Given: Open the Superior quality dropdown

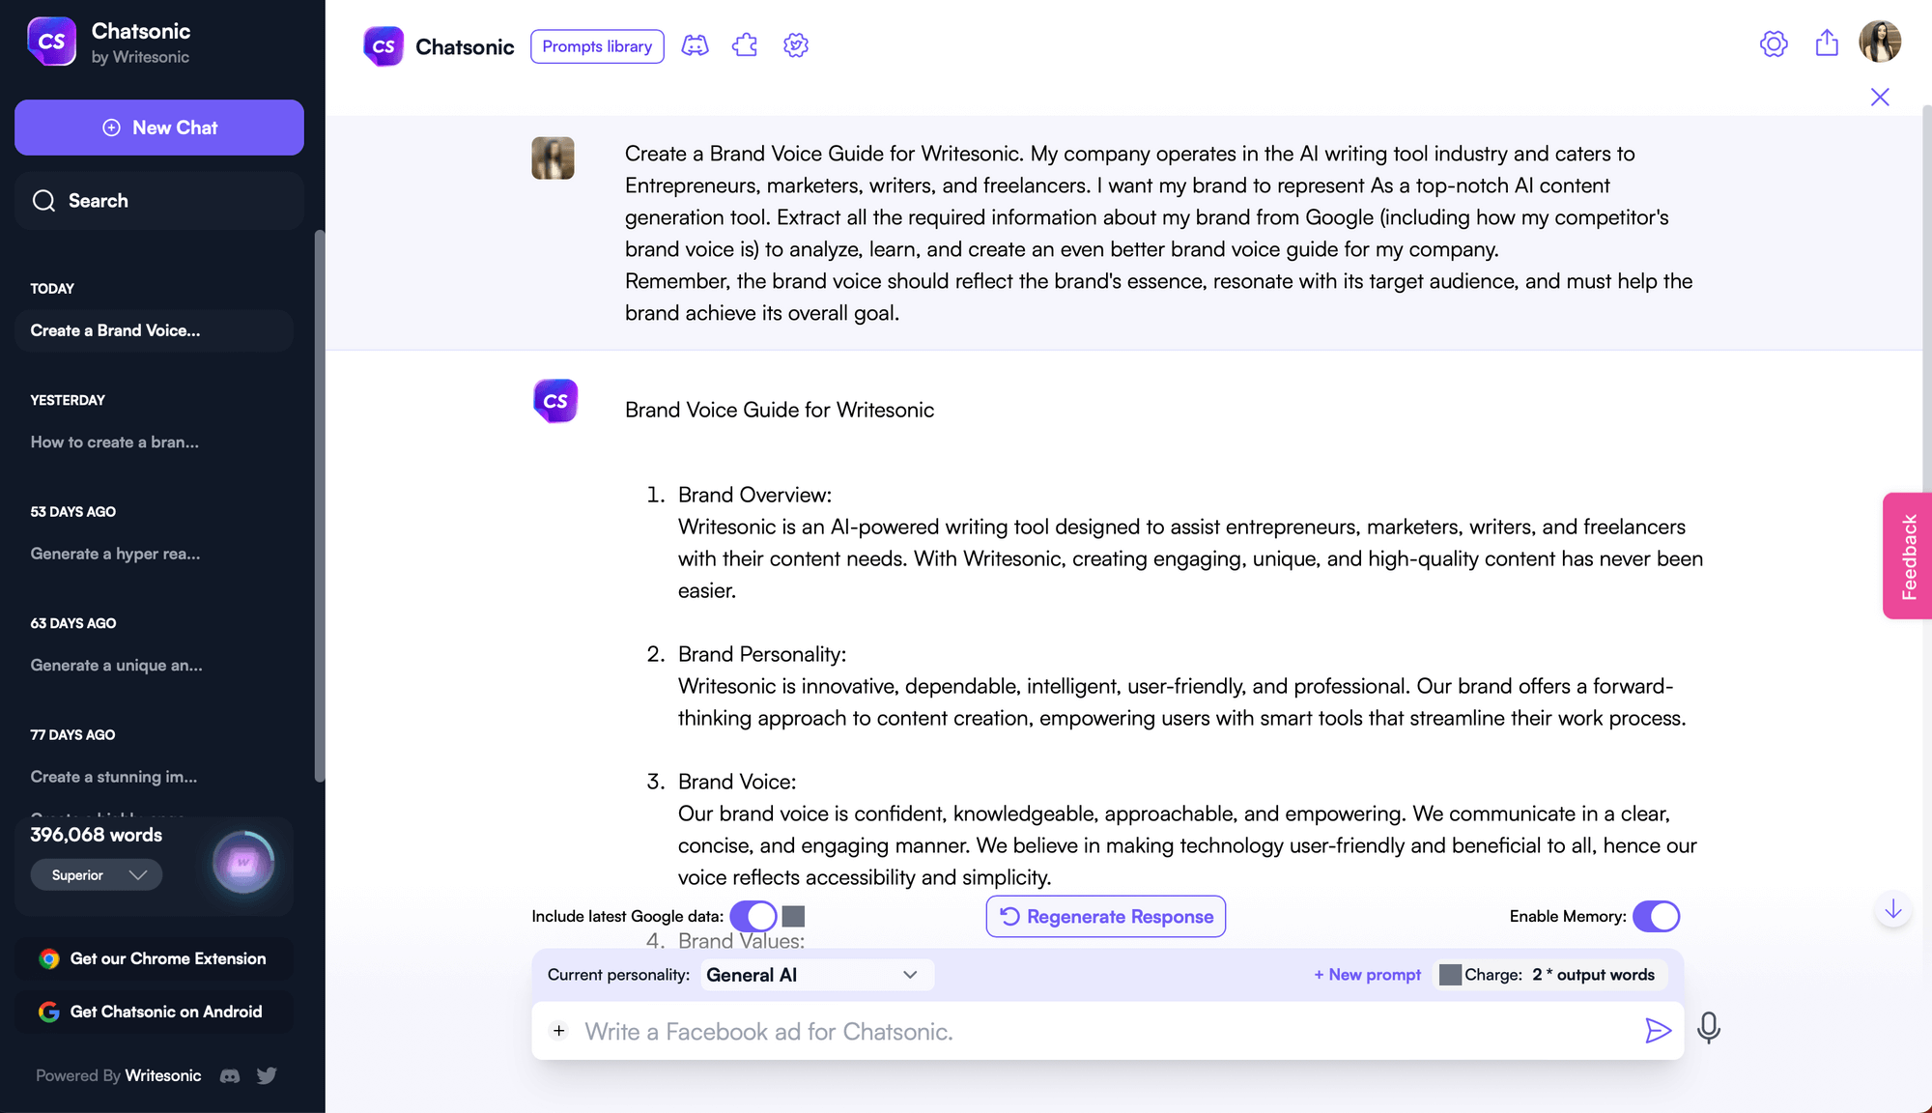Looking at the screenshot, I should pyautogui.click(x=97, y=874).
